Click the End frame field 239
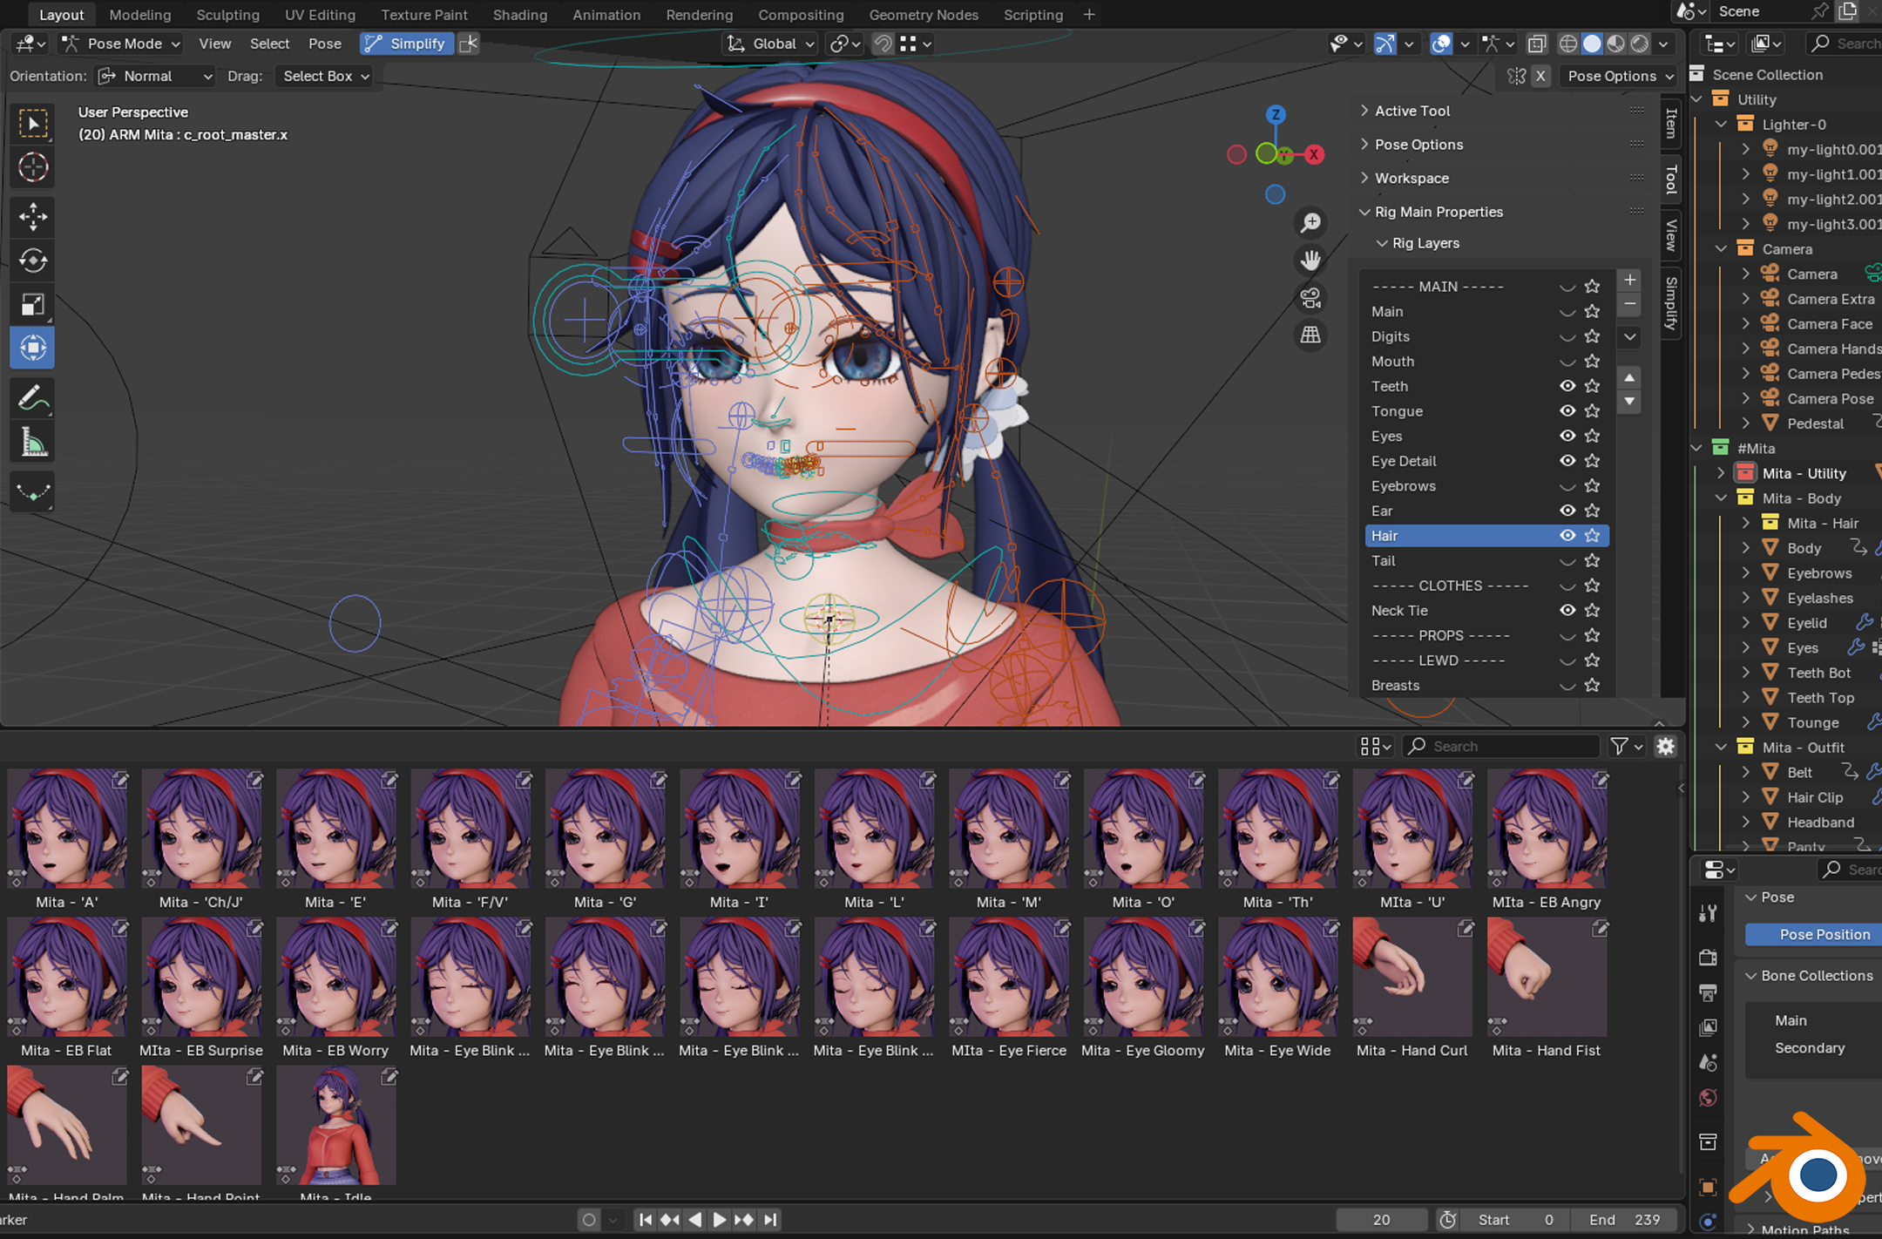The height and width of the screenshot is (1239, 1882). coord(1624,1220)
